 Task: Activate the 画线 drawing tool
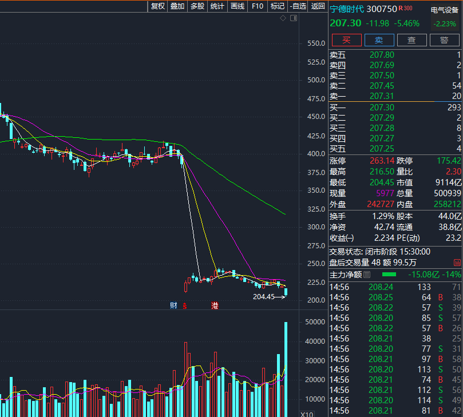click(x=238, y=6)
